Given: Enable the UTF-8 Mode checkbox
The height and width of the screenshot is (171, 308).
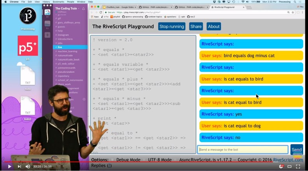Looking at the screenshot, I should (144, 160).
